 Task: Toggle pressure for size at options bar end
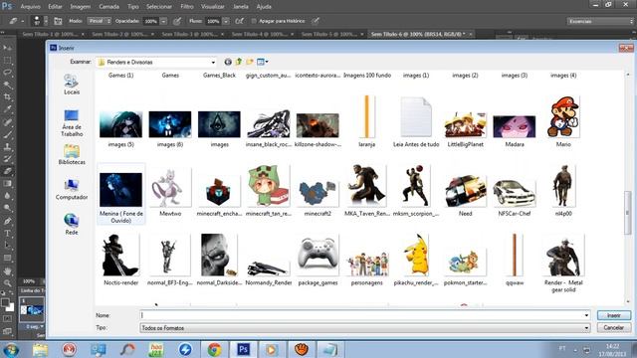[x=316, y=21]
